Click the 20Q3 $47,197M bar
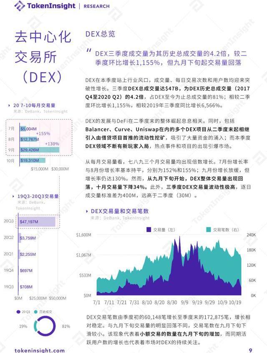 [37, 222]
